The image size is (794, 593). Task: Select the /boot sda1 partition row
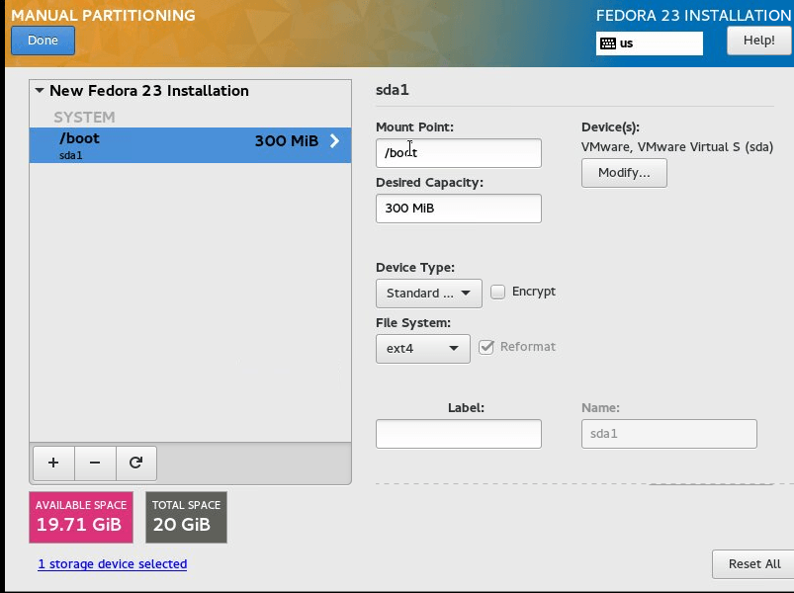coord(190,145)
